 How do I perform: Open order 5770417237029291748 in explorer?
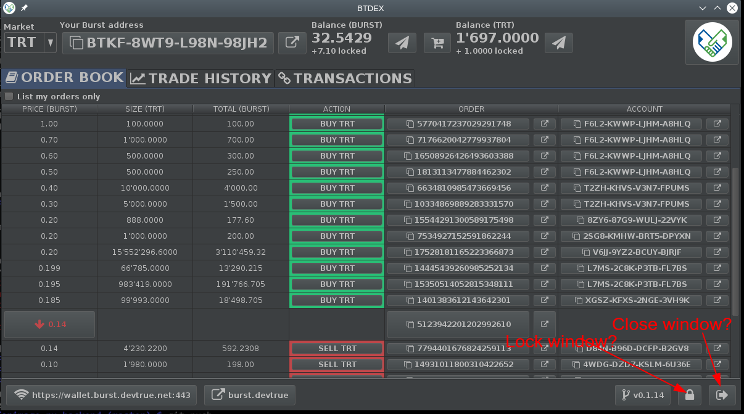pyautogui.click(x=545, y=123)
